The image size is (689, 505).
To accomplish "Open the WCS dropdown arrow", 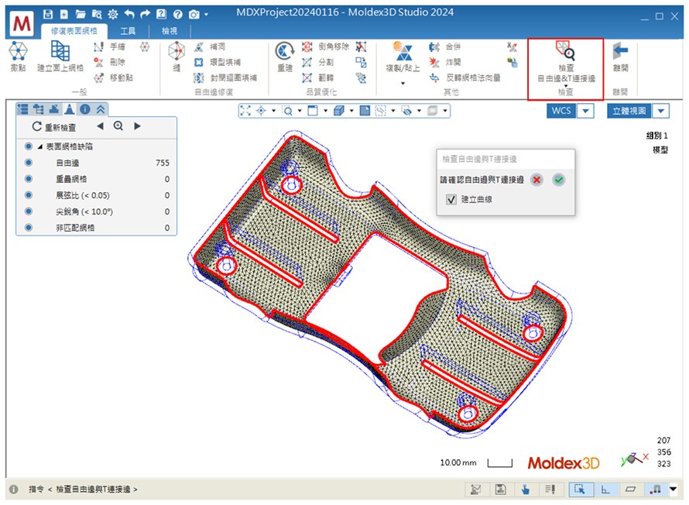I will tap(586, 111).
